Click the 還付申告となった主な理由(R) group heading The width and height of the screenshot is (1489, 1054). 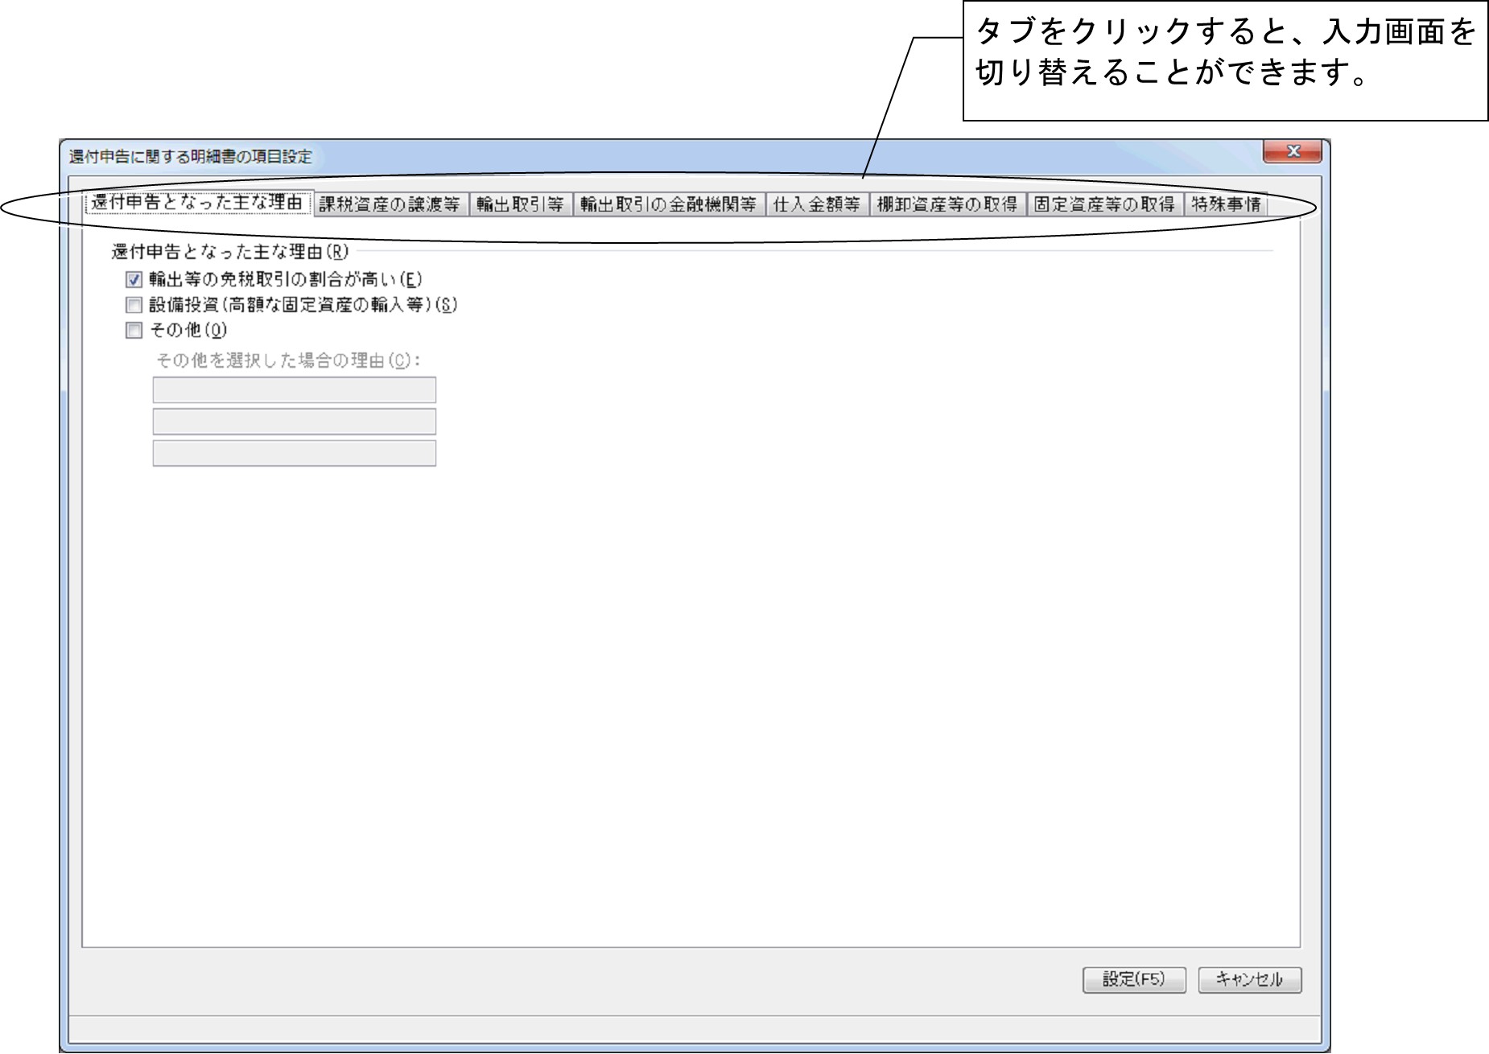(230, 253)
